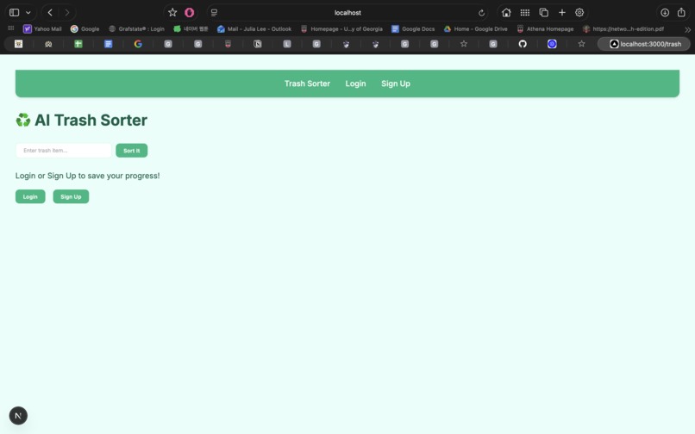Open Yahoo Mail bookmark
695x434 pixels.
[x=42, y=28]
